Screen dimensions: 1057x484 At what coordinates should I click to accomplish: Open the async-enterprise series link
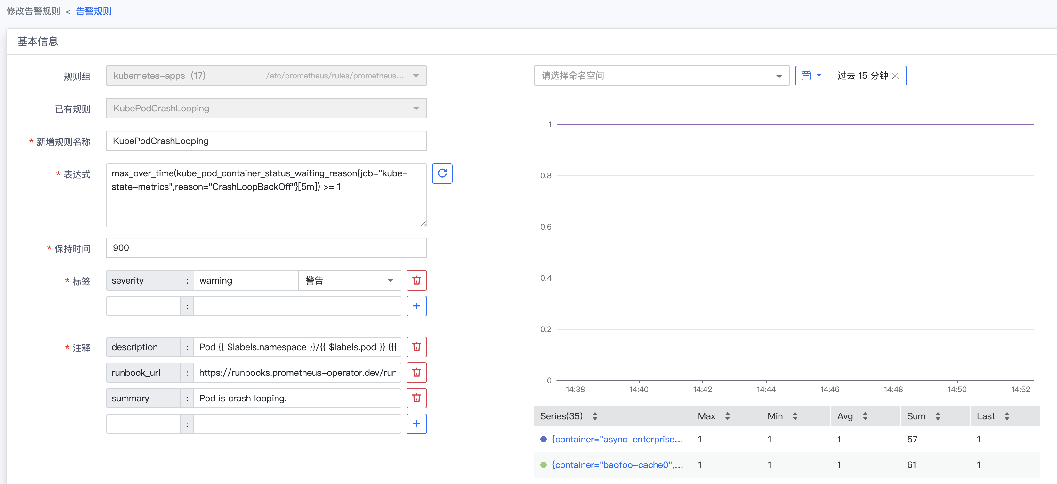click(x=617, y=439)
